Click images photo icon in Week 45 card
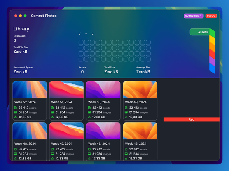 (x=126, y=154)
